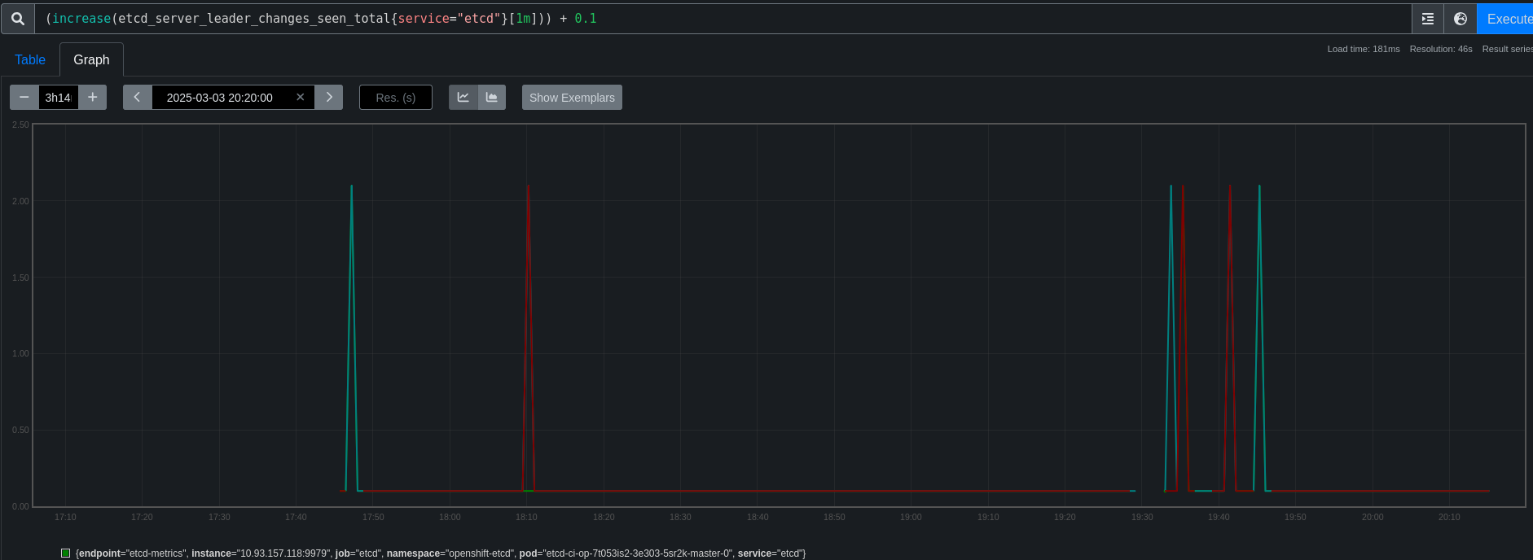Select the legend entry for instance 10.93.157.118:9979

441,553
